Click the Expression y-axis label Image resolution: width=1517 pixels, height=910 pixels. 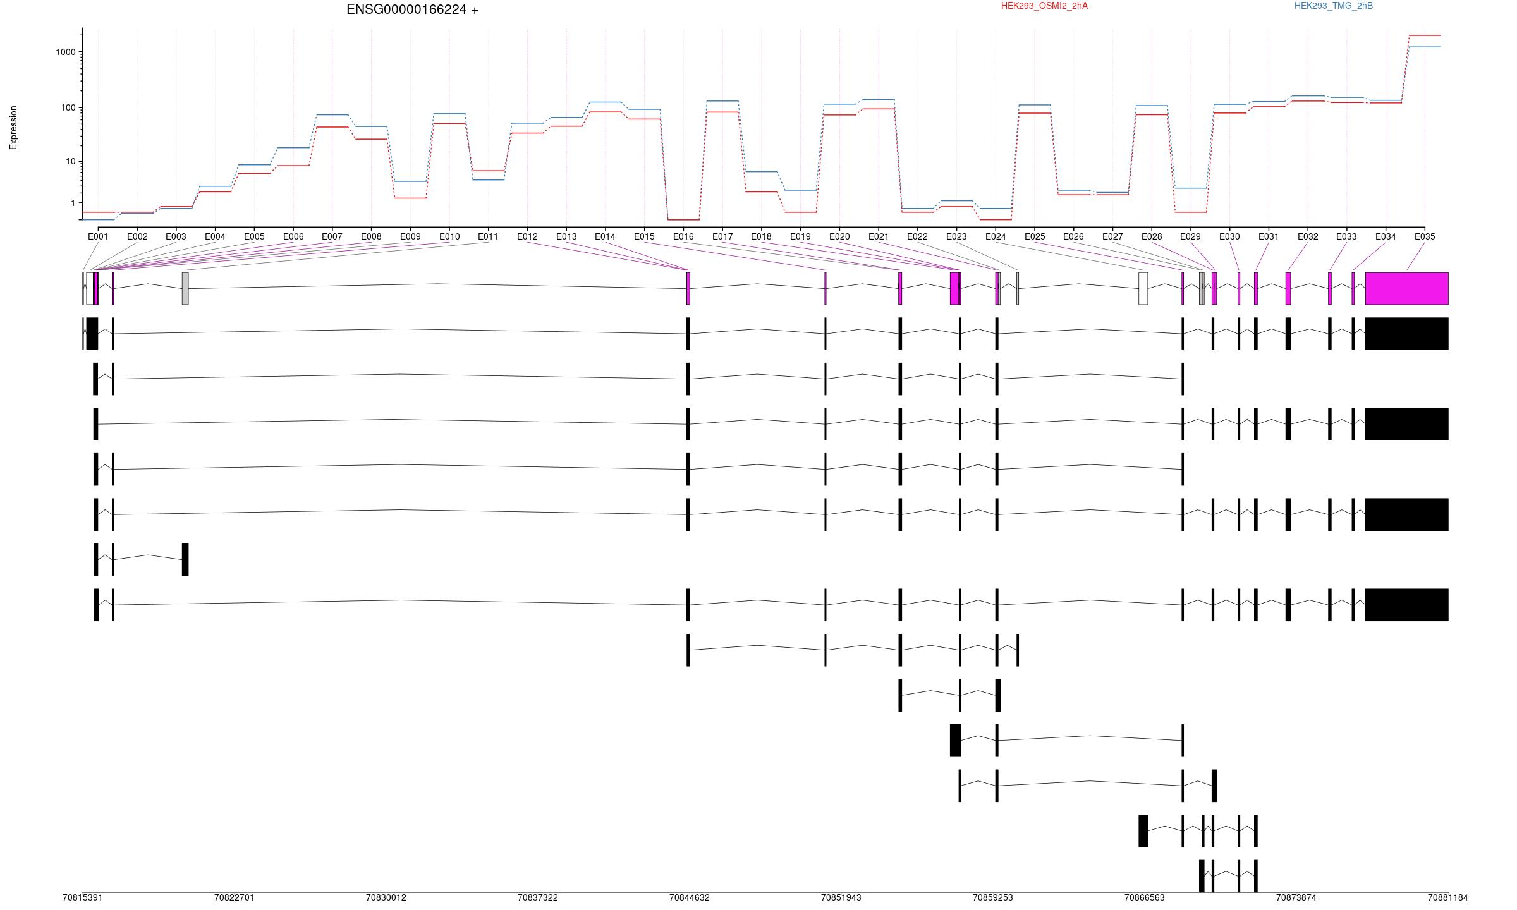(x=13, y=128)
